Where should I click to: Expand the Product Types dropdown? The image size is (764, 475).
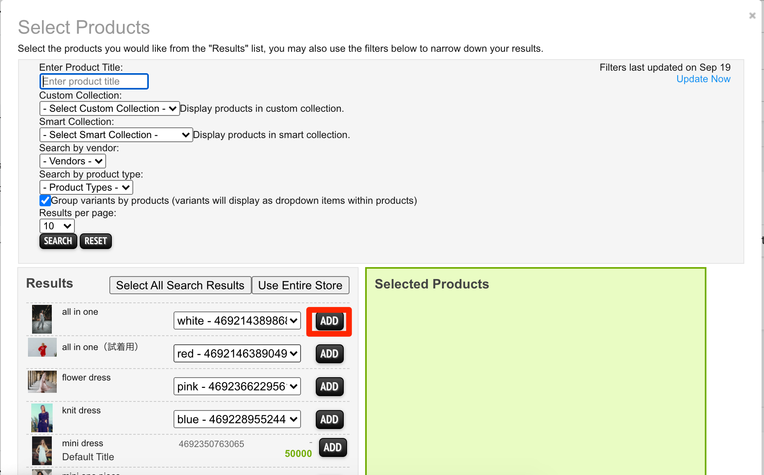point(86,187)
